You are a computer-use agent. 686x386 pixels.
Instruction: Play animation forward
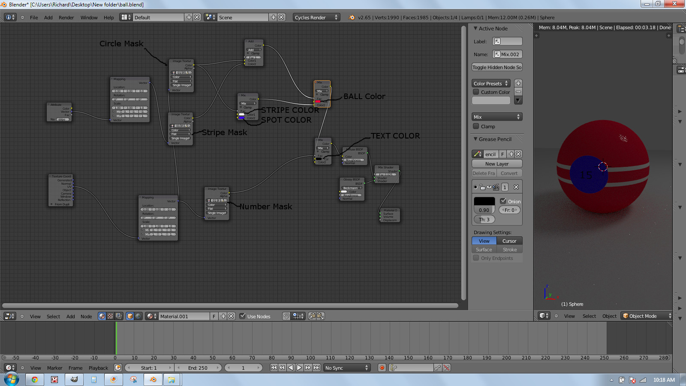click(x=299, y=368)
